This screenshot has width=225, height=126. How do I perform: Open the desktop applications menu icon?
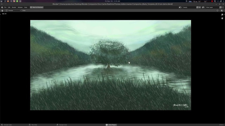coord(1,1)
